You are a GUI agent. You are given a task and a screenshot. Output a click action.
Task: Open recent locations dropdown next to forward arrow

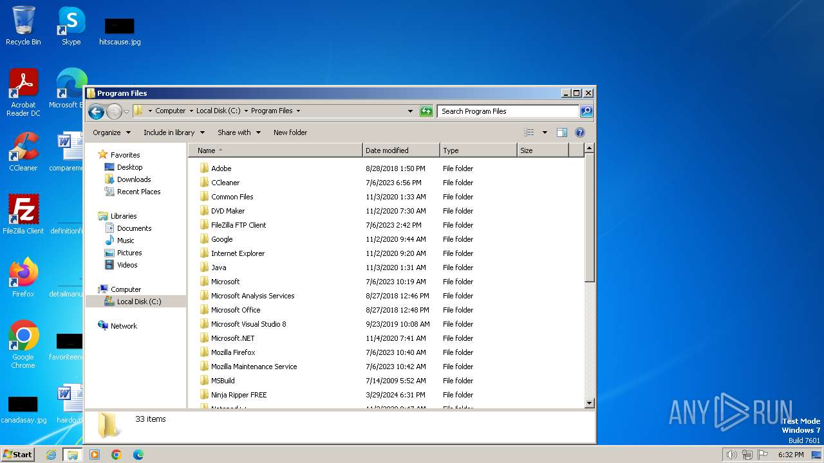126,111
